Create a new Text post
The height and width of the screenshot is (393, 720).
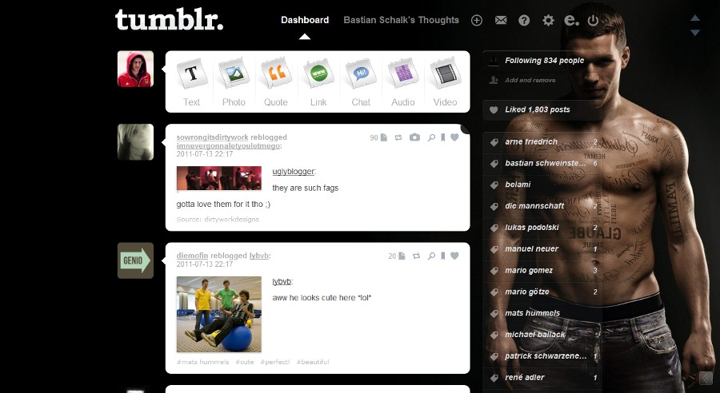pyautogui.click(x=191, y=82)
